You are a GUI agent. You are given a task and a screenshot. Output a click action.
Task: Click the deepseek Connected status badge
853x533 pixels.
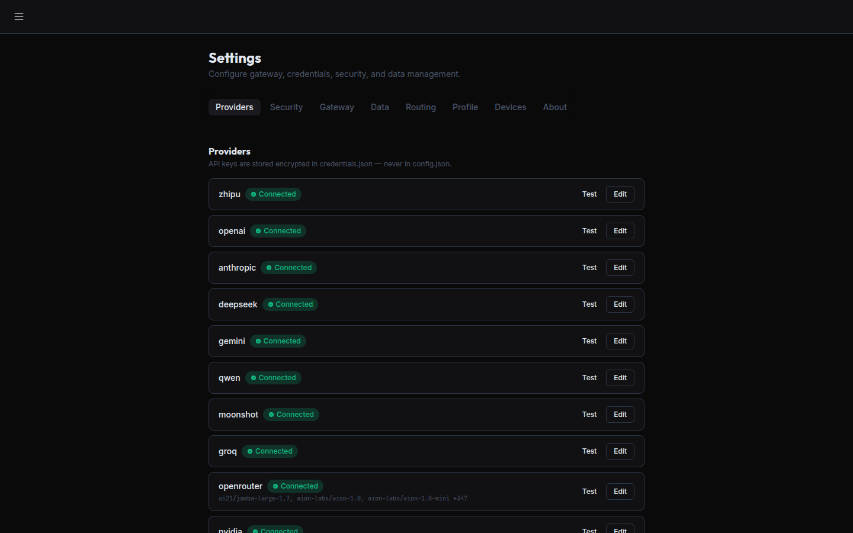(x=290, y=304)
